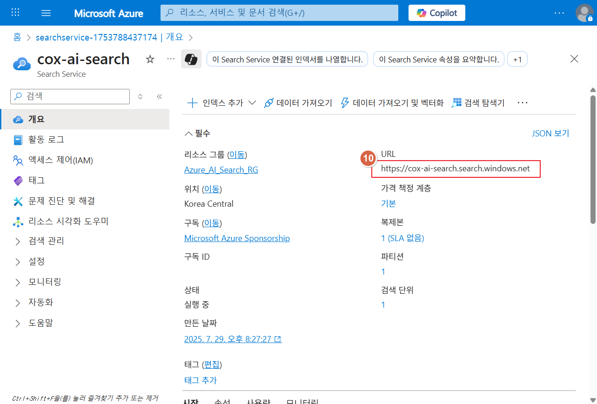Screen dimensions: 597x404
Task: Click the 태그 추가 link
Action: (x=201, y=380)
